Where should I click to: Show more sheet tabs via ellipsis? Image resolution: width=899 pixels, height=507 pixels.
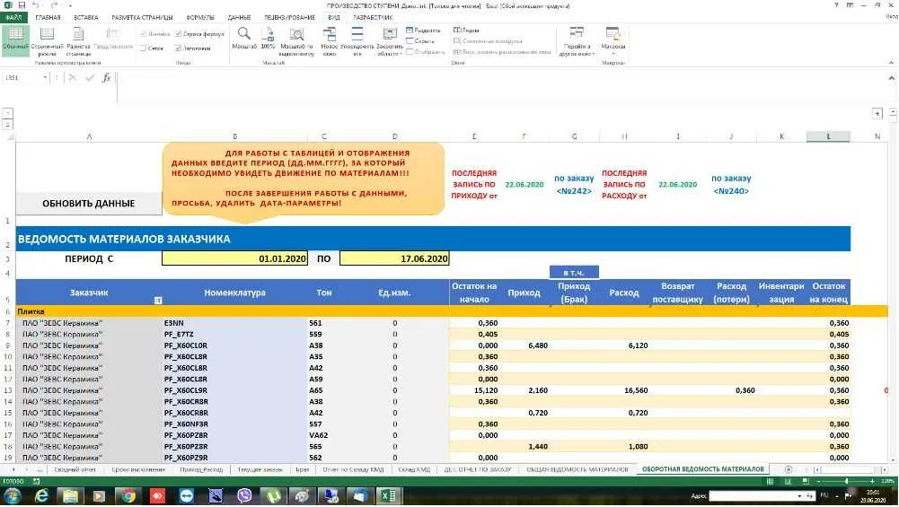tap(40, 469)
